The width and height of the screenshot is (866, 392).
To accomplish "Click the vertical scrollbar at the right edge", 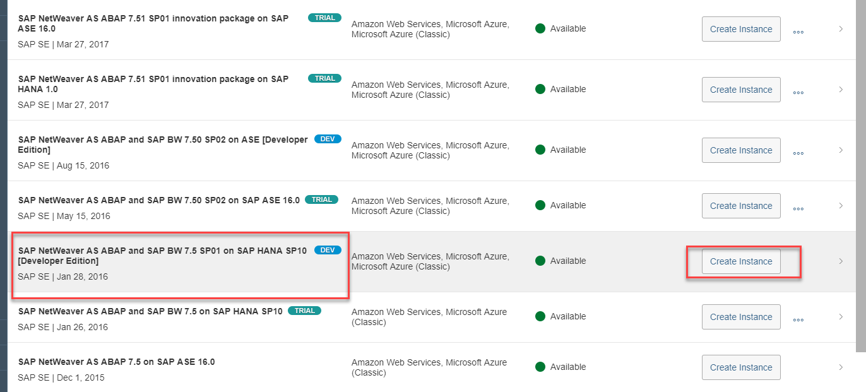I will (861, 175).
